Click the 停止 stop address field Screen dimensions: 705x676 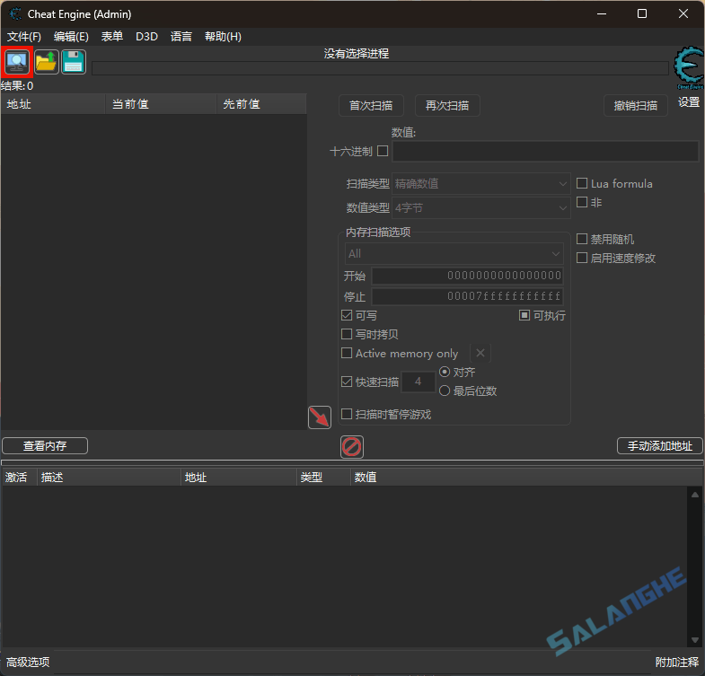click(467, 296)
